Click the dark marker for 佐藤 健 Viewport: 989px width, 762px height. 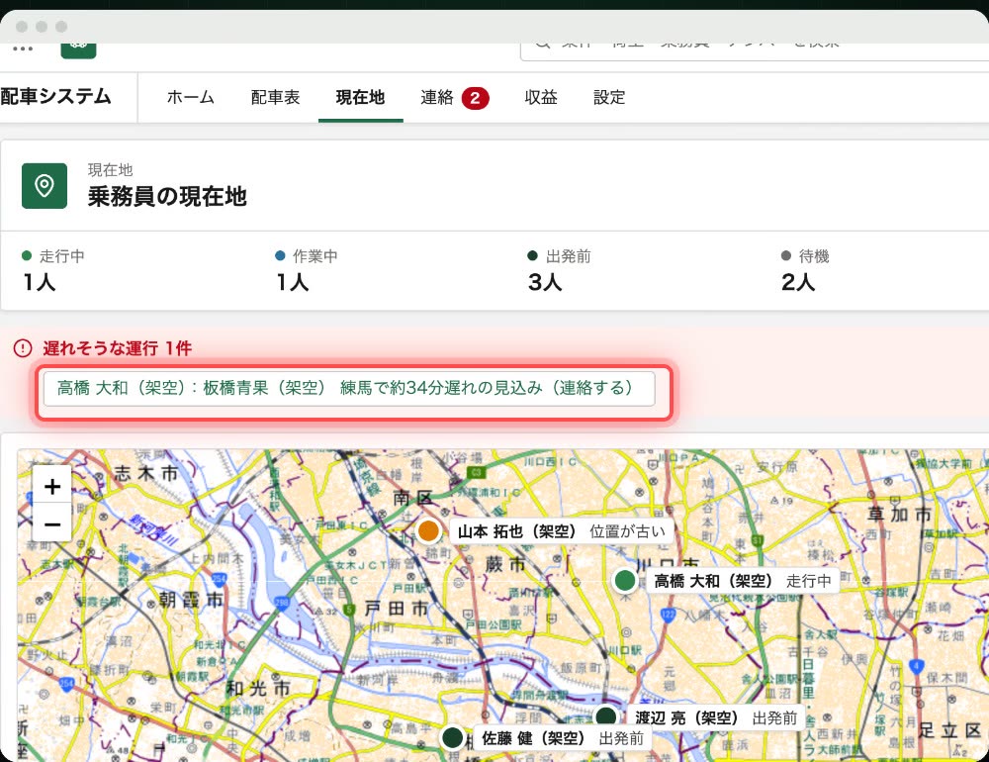(x=453, y=737)
